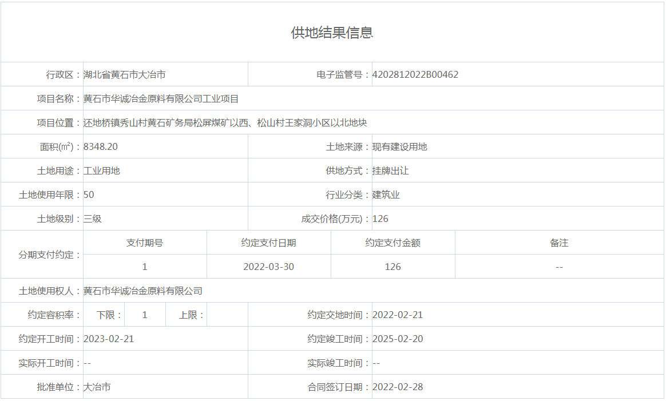Screen dimensions: 666x401
Task: Click project name 黄石市华诚冶金原料有限公司工业项目
Action: (161, 99)
